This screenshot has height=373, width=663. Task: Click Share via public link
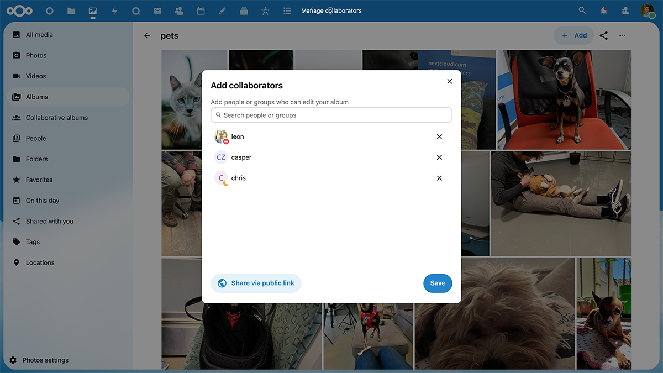pos(256,283)
